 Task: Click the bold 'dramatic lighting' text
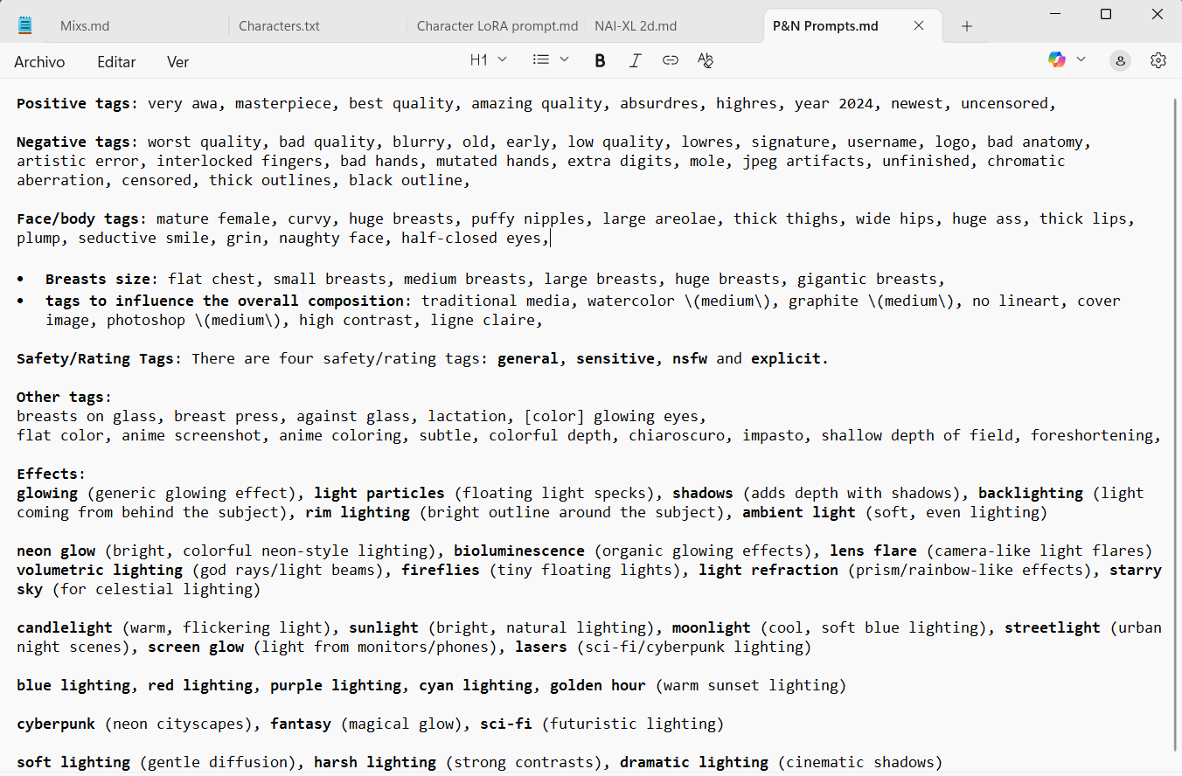click(x=694, y=762)
